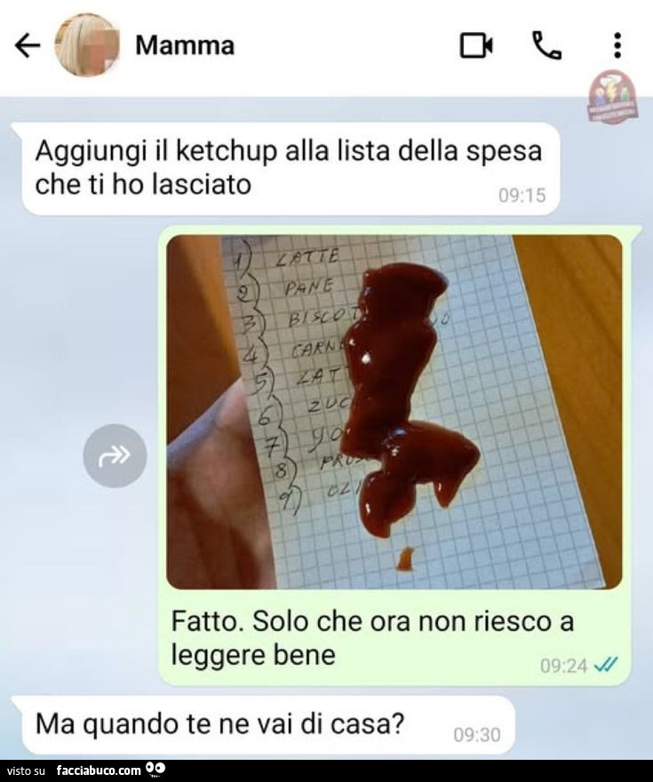
Task: Tap the ketchup blob in the photo
Action: tap(400, 399)
